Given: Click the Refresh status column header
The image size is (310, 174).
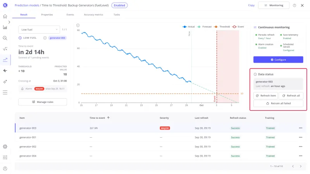Looking at the screenshot, I should coord(238,118).
